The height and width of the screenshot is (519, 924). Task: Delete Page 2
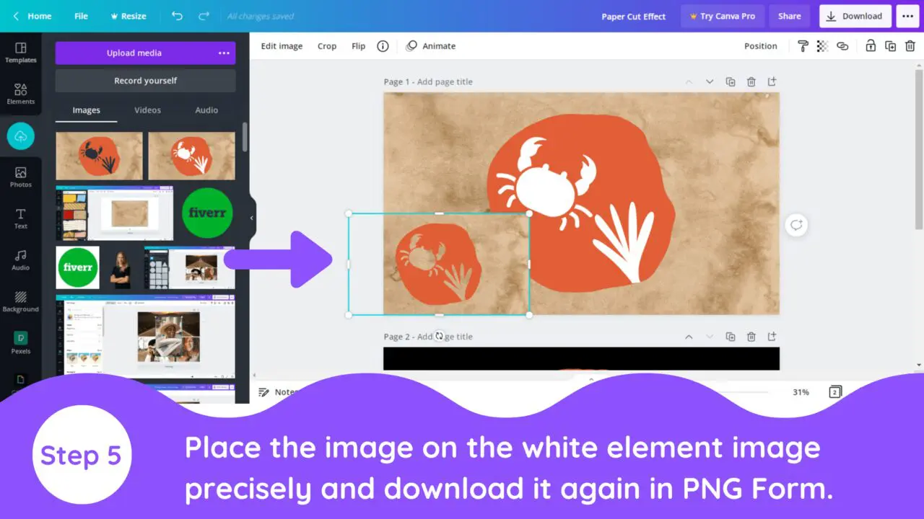coord(751,337)
